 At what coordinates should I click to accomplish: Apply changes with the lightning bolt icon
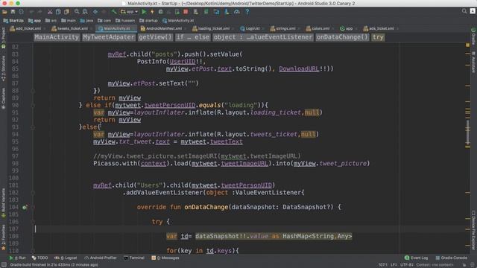(152, 12)
